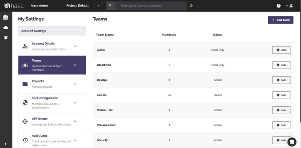Select SSO Configuration settings item

coord(52,103)
